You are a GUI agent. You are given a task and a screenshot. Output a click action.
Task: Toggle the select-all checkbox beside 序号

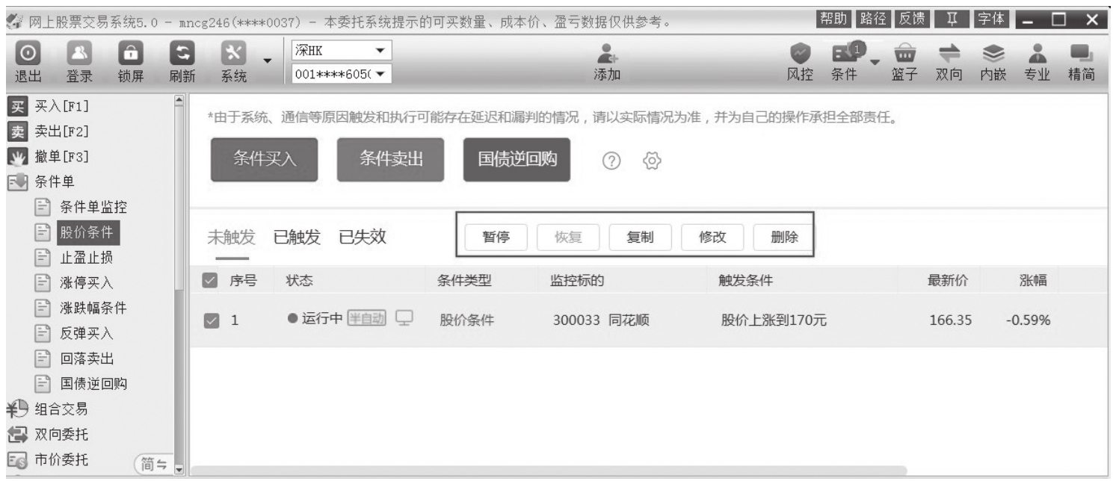pyautogui.click(x=210, y=282)
